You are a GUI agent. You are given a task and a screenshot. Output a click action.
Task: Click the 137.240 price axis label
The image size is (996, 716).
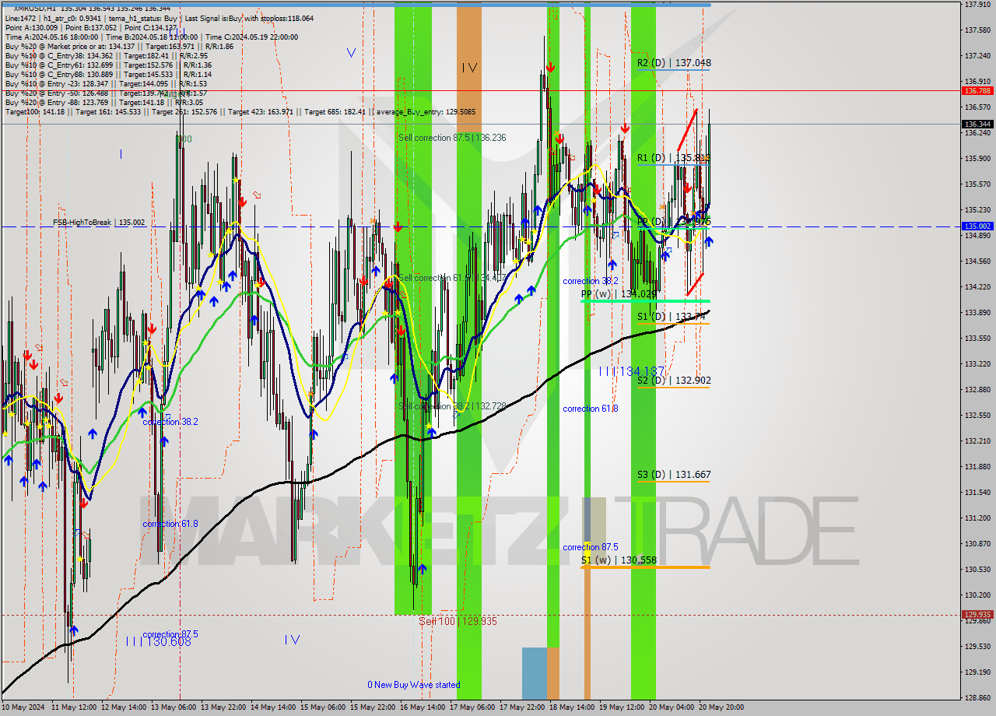[x=977, y=56]
